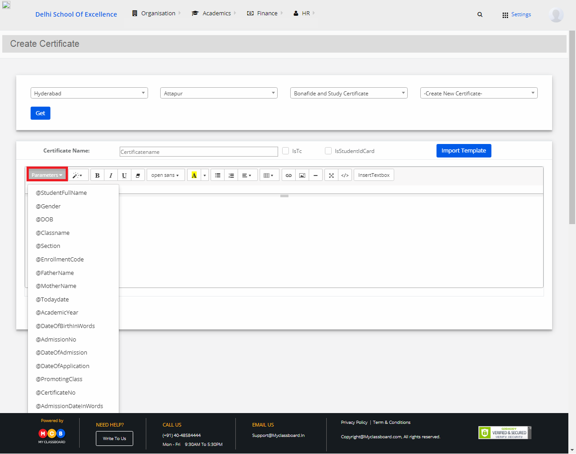This screenshot has width=576, height=454.
Task: Go to Delhi School Of Excellence home
Action: point(76,14)
